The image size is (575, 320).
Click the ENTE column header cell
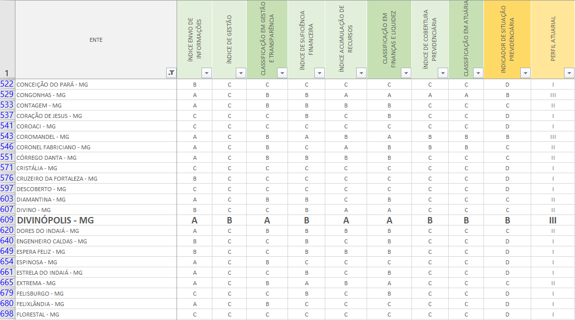pos(96,39)
